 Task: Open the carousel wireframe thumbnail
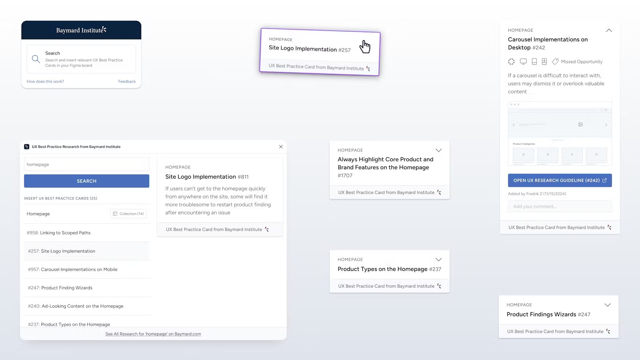(x=560, y=133)
